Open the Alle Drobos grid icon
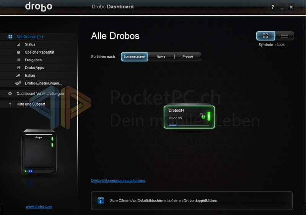The height and width of the screenshot is (215, 306). coord(10,37)
